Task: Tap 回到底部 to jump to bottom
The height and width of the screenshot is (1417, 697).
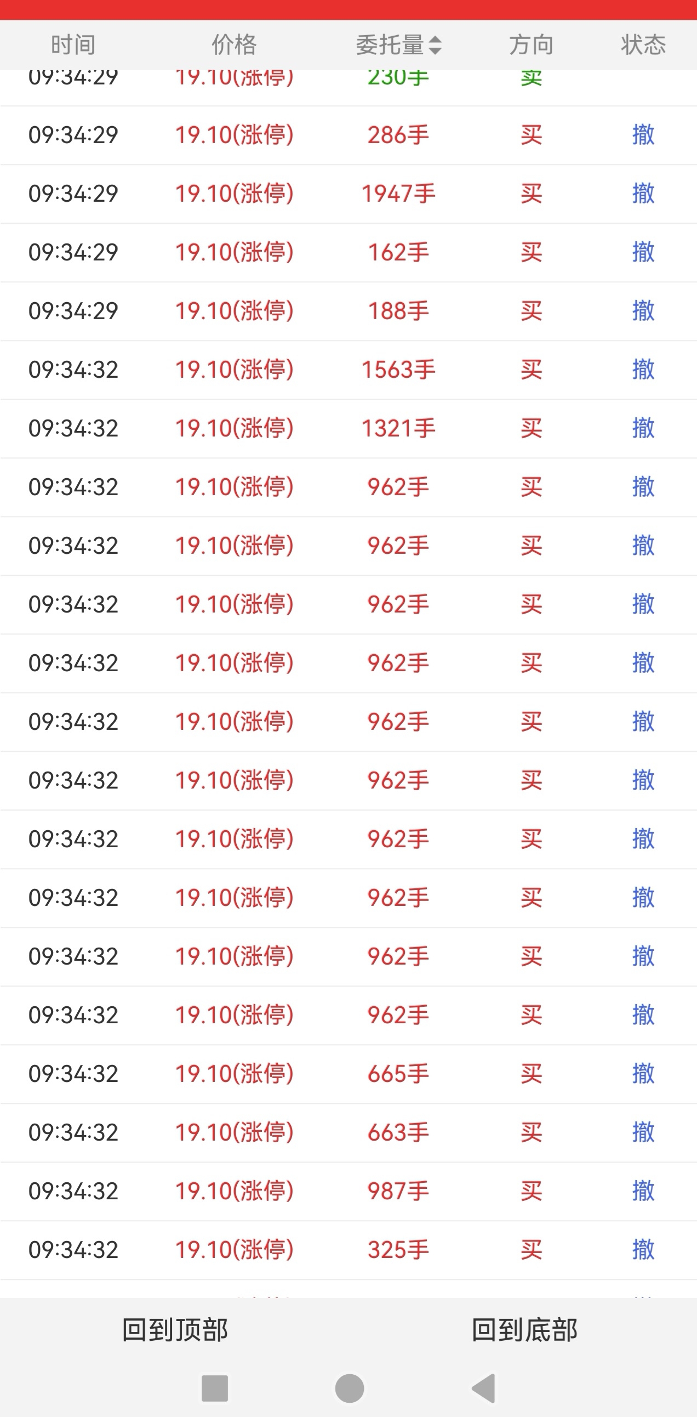Action: tap(524, 1330)
